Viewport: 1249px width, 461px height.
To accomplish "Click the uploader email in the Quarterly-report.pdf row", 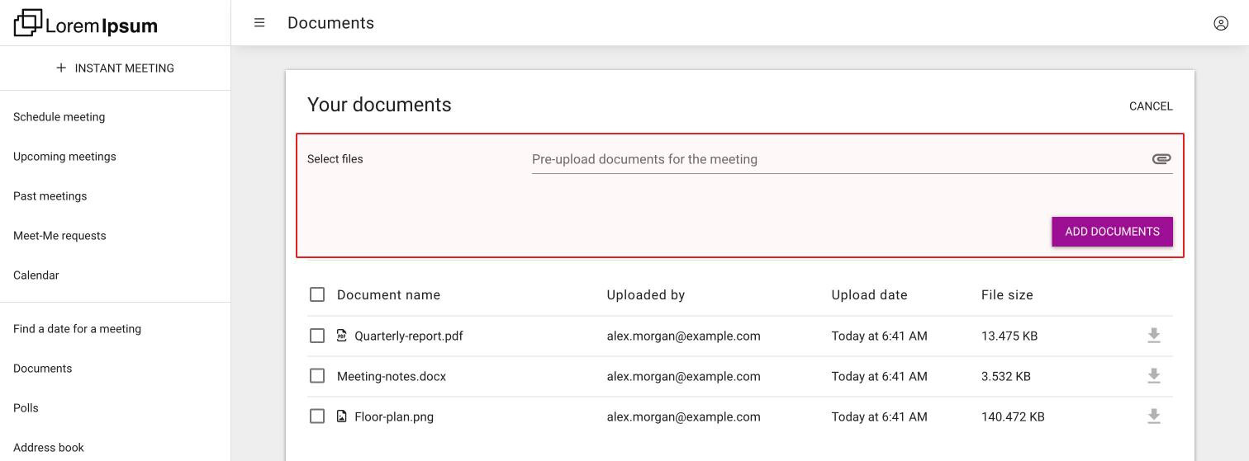I will coord(683,336).
